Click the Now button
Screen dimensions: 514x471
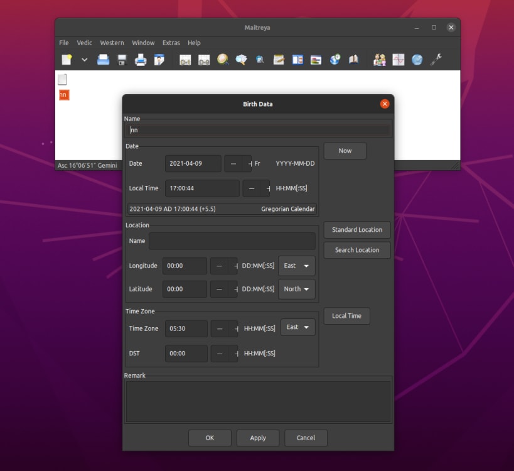coord(345,151)
